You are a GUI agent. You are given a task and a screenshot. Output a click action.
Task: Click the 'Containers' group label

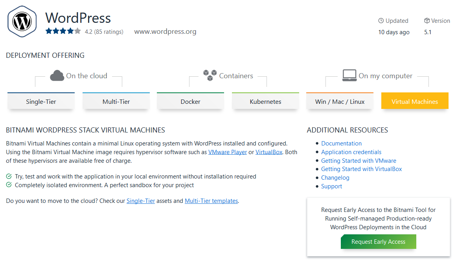(236, 76)
